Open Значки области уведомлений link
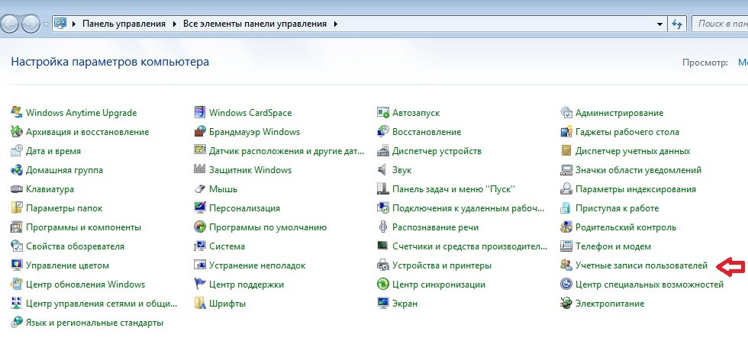748x344 pixels. click(x=638, y=170)
